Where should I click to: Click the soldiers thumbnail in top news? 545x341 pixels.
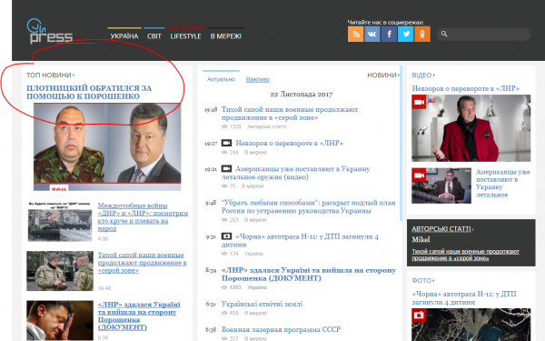pos(60,271)
